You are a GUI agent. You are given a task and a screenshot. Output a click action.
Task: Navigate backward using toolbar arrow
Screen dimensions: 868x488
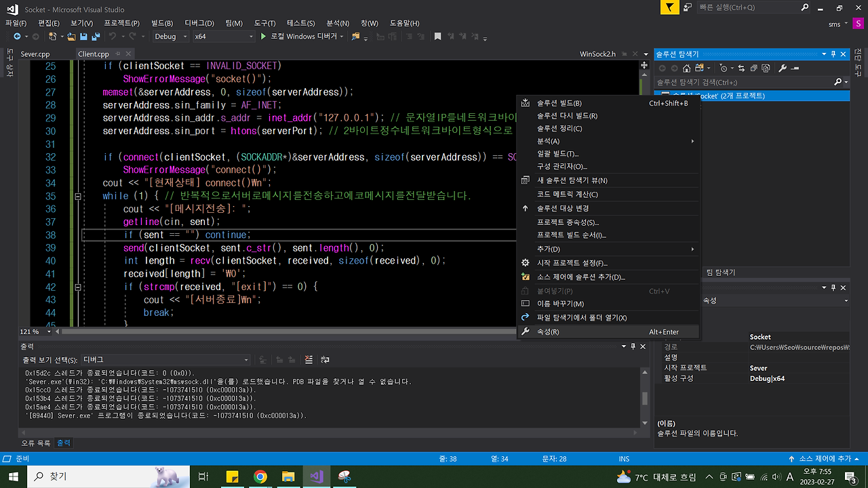(x=17, y=36)
